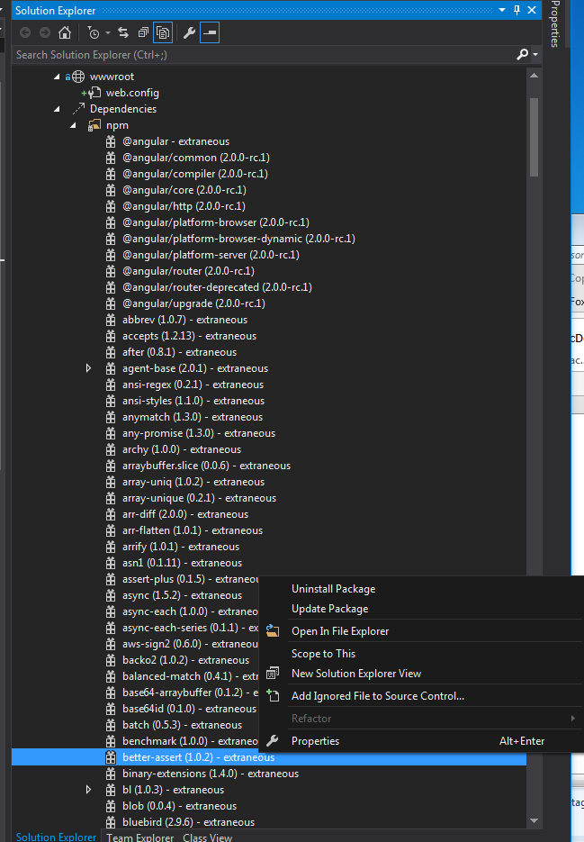Click the Dependencies node icon

pyautogui.click(x=78, y=109)
